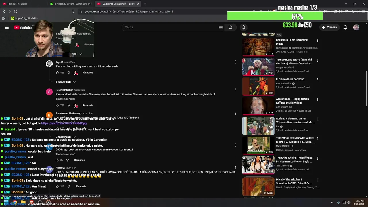Click the Creează button
Screen dimensions: 368x207
(329, 27)
